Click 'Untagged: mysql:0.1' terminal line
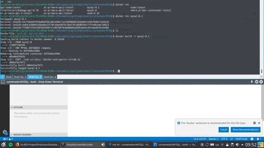 [x=14, y=19]
